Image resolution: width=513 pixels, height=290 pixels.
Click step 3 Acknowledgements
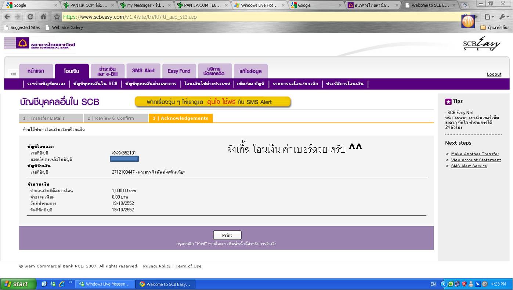[181, 118]
